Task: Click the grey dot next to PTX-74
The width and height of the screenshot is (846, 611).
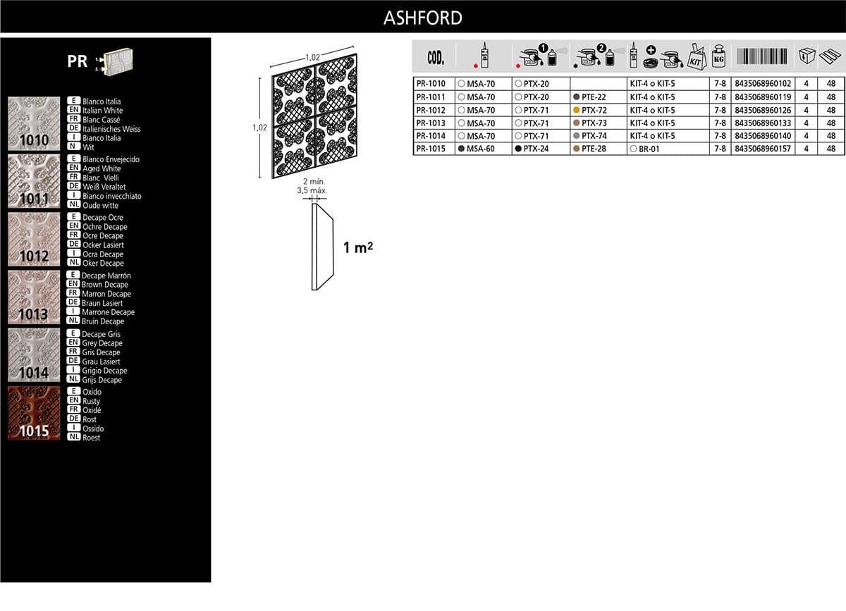Action: pos(577,136)
